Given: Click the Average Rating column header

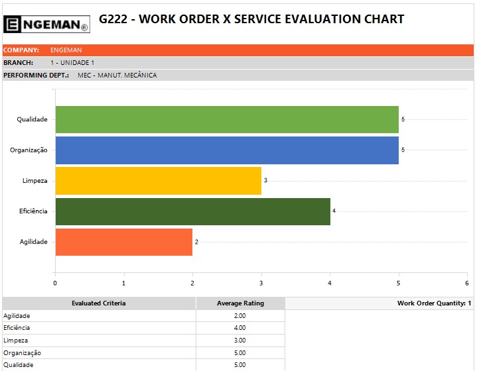Looking at the screenshot, I should tap(240, 303).
